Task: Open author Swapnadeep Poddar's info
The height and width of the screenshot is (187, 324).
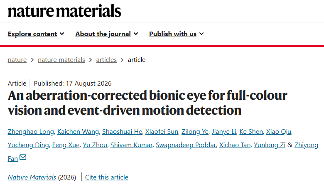Action: click(x=186, y=145)
